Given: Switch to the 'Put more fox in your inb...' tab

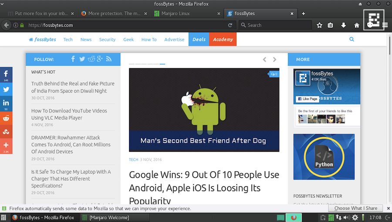Looking at the screenshot, I should click(x=41, y=13).
